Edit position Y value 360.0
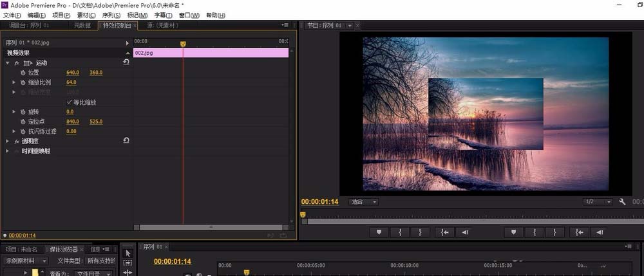 (96, 73)
